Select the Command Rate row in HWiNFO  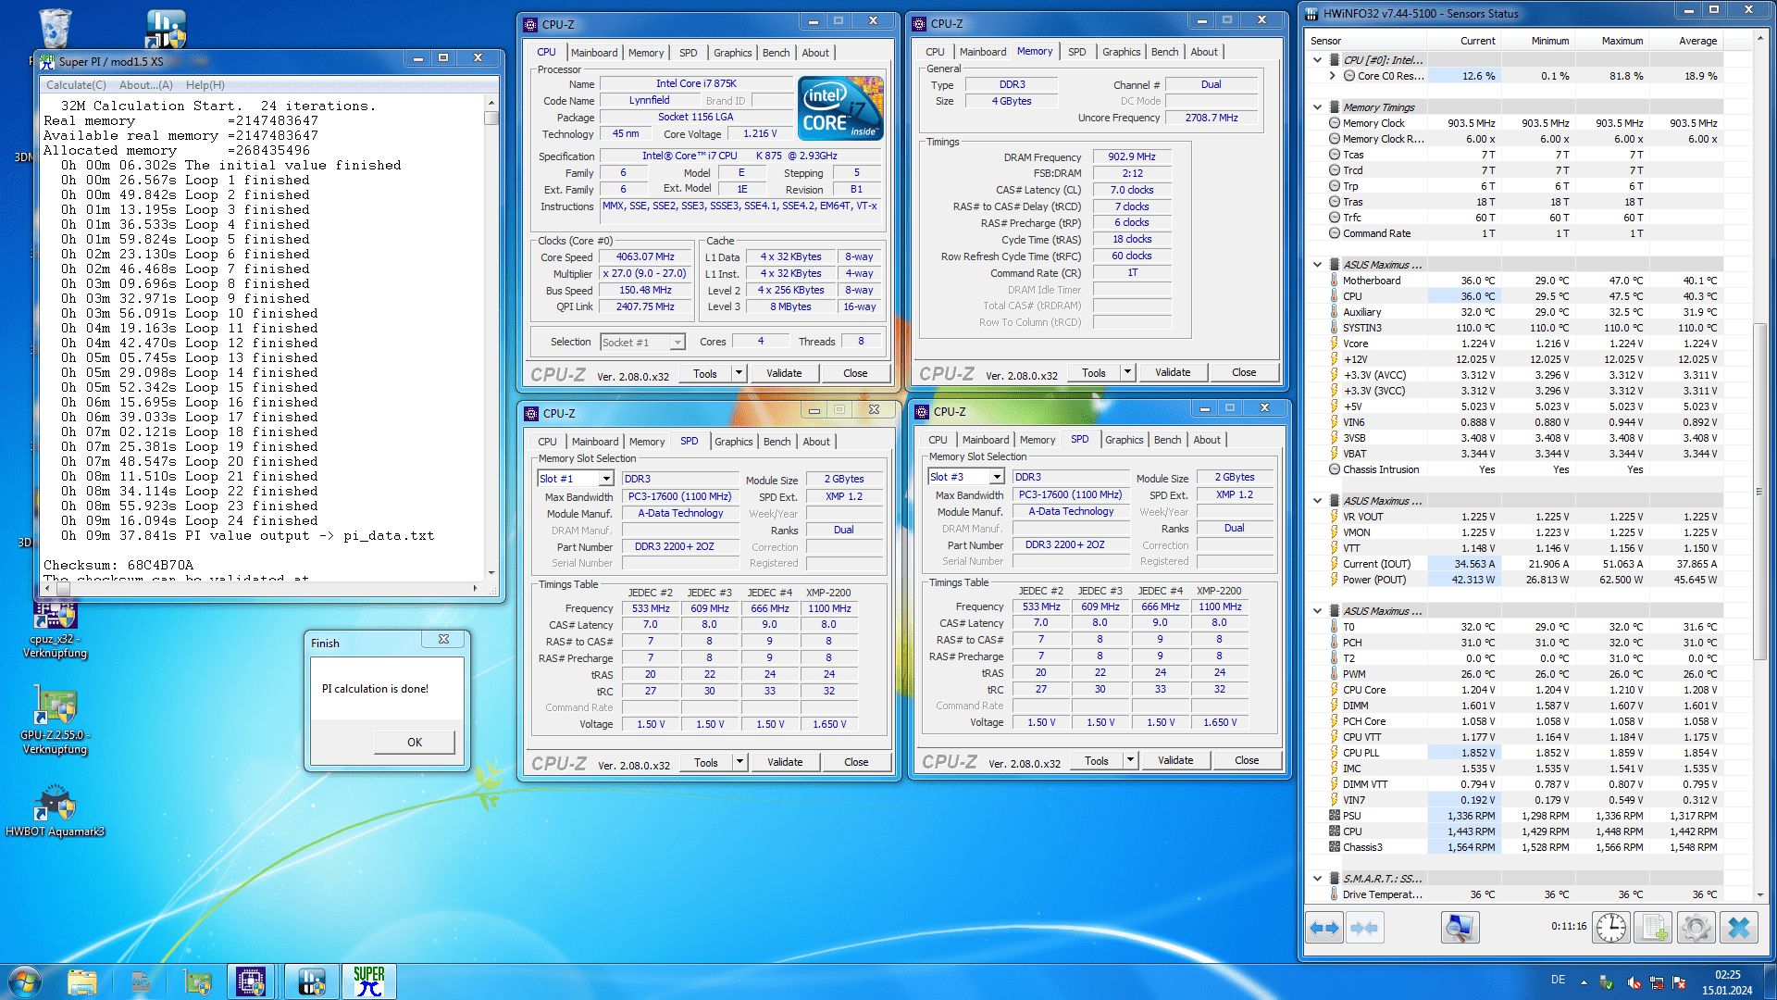click(1524, 233)
